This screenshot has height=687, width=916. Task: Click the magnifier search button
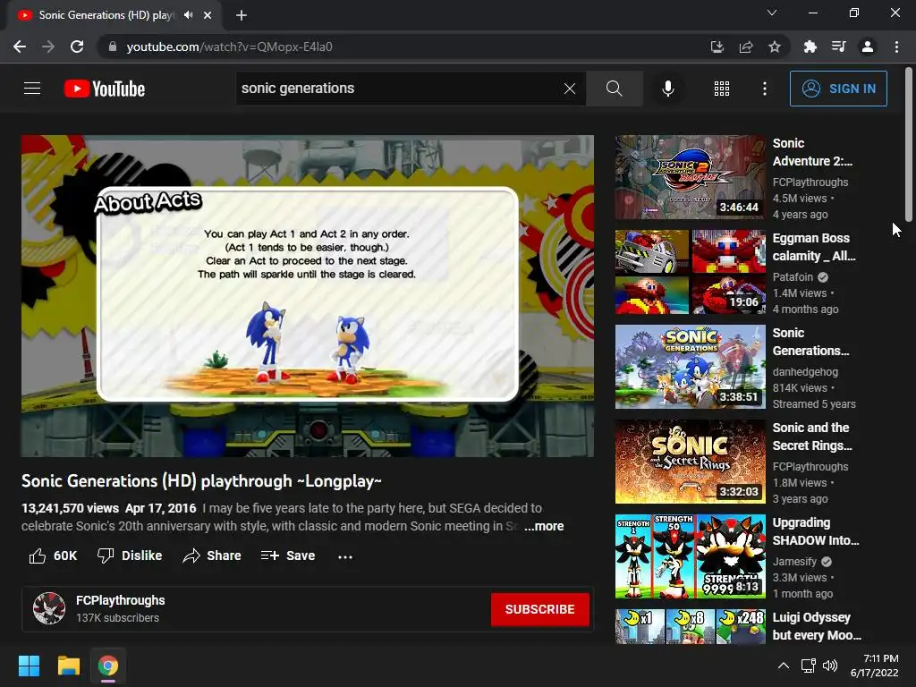click(614, 89)
